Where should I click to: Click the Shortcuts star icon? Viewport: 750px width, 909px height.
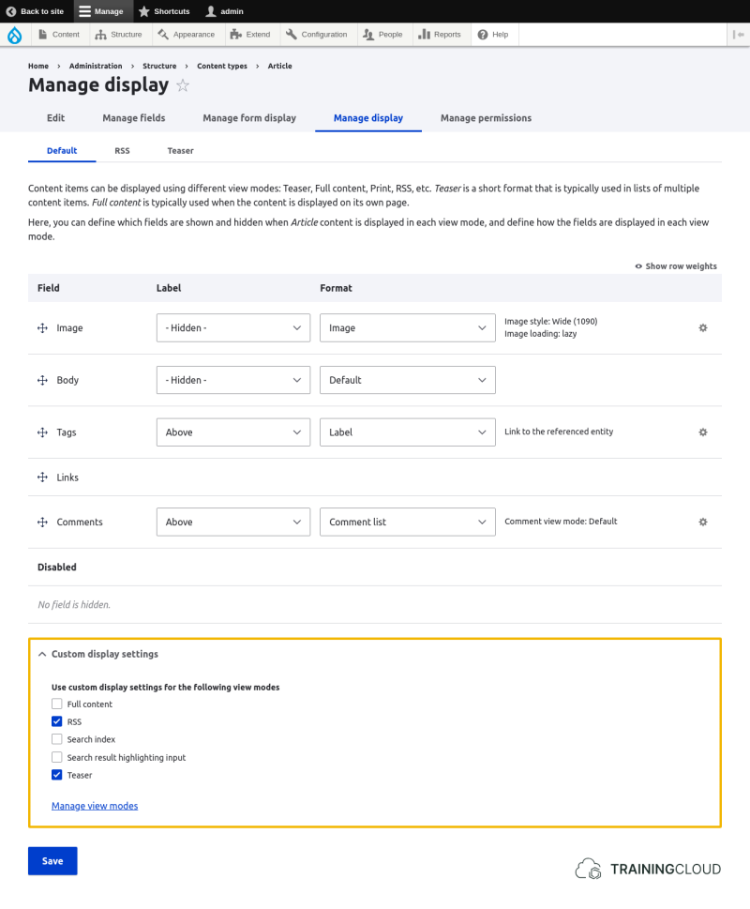pyautogui.click(x=144, y=11)
